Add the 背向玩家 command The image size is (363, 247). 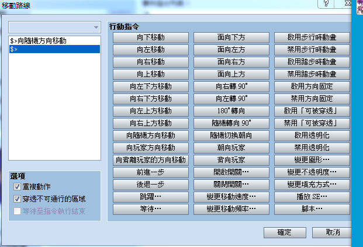click(x=231, y=160)
